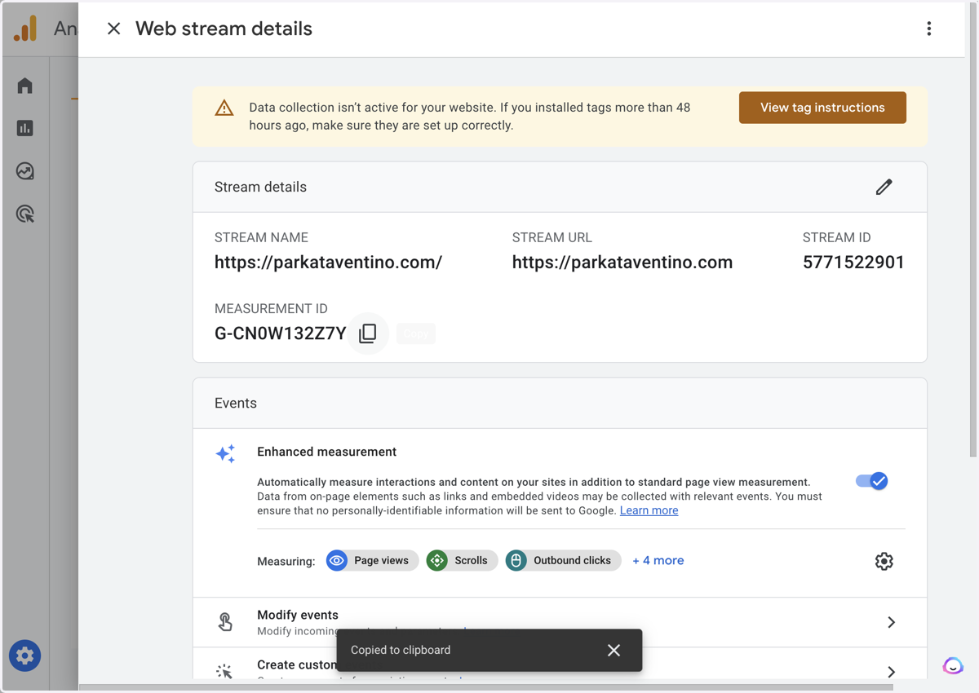Select stream ID 5771522901
This screenshot has width=979, height=693.
(x=853, y=263)
